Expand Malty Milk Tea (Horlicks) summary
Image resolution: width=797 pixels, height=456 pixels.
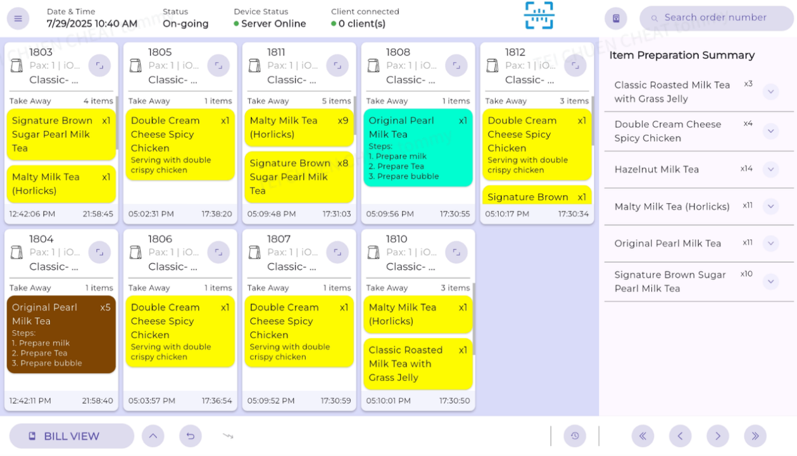click(x=770, y=206)
